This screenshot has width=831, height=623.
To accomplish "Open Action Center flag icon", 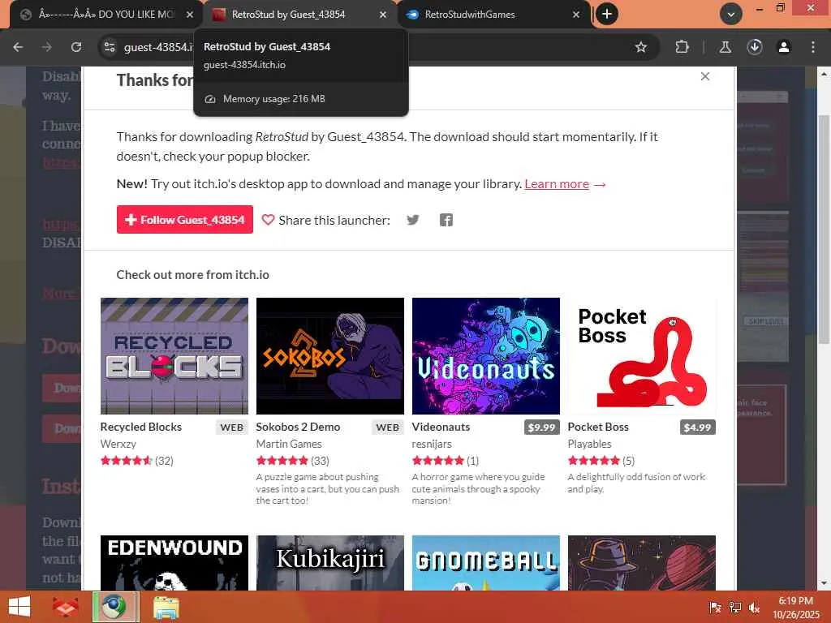I will point(716,608).
